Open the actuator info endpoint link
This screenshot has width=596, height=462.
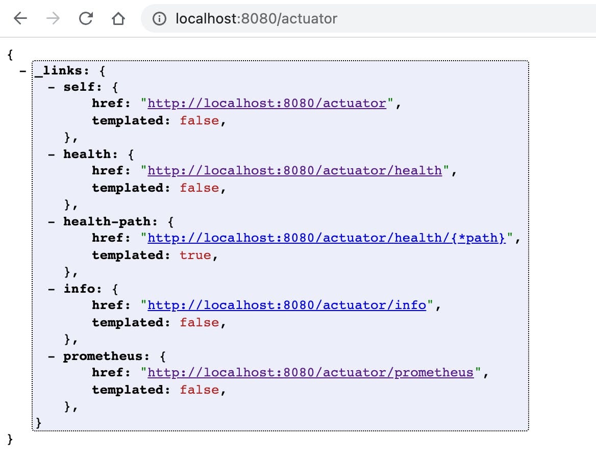pyautogui.click(x=287, y=305)
